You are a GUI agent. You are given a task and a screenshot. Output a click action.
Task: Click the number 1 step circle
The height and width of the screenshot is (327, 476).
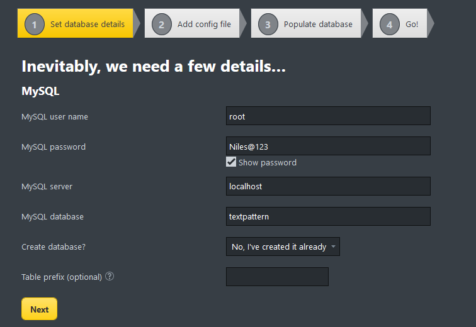(x=35, y=25)
